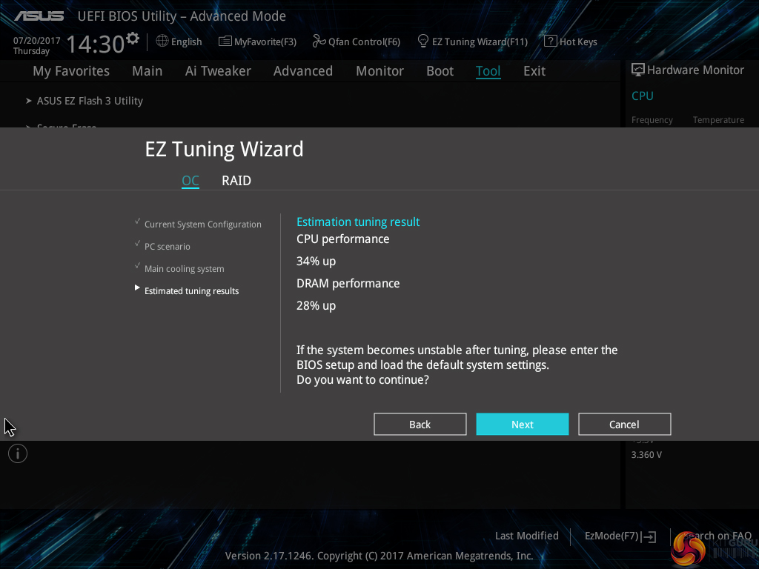Click the EZ Tuning Wizard title
The width and height of the screenshot is (759, 569).
pyautogui.click(x=224, y=149)
